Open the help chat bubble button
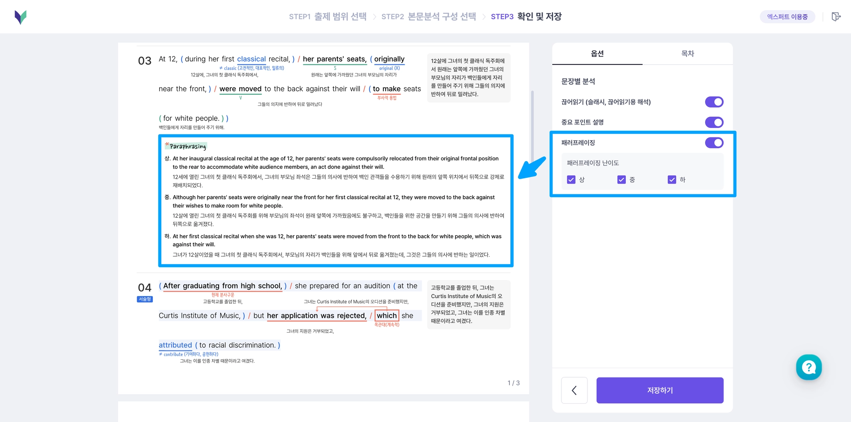This screenshot has width=851, height=422. coord(809,367)
